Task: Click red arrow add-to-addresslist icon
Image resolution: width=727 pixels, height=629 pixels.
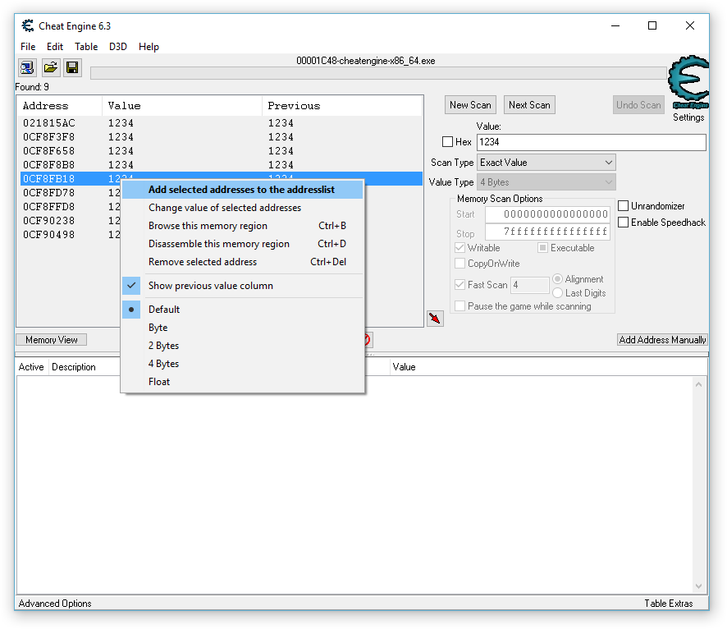Action: pyautogui.click(x=435, y=319)
